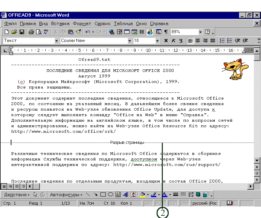Click the ЗАП macro recording indicator
261x218 pixels.
[x=148, y=203]
